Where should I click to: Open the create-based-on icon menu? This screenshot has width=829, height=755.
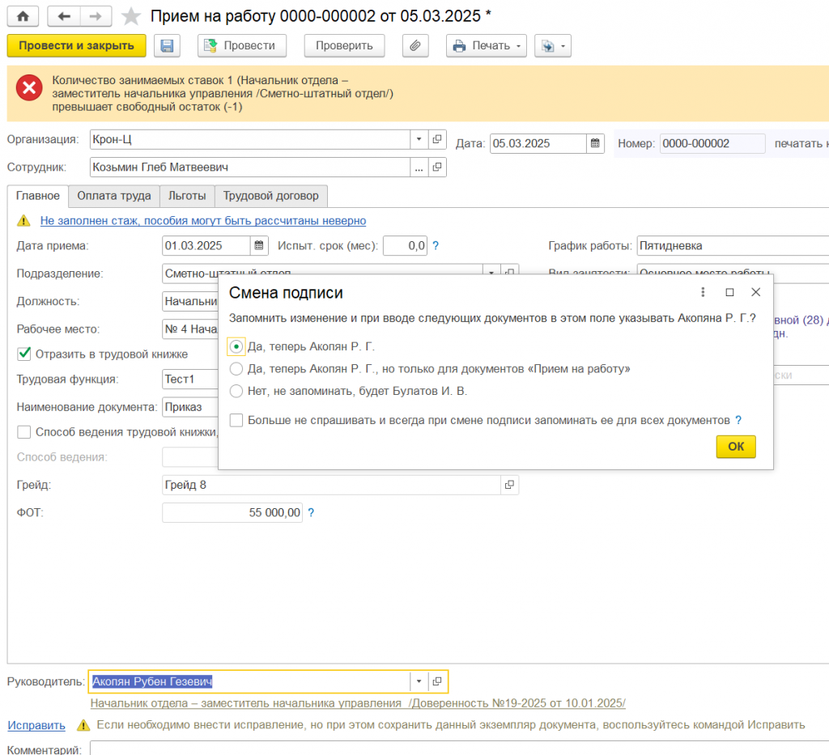coord(553,46)
